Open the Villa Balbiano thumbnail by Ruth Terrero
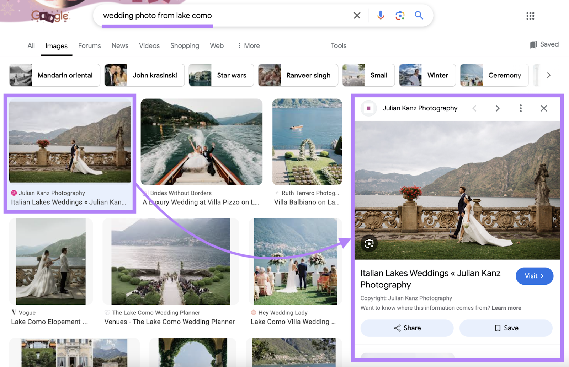Screen dimensions: 569x367 pyautogui.click(x=307, y=142)
